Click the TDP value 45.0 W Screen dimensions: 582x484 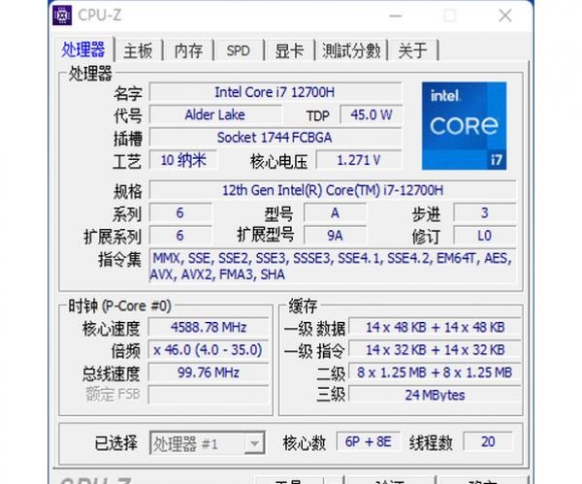371,114
